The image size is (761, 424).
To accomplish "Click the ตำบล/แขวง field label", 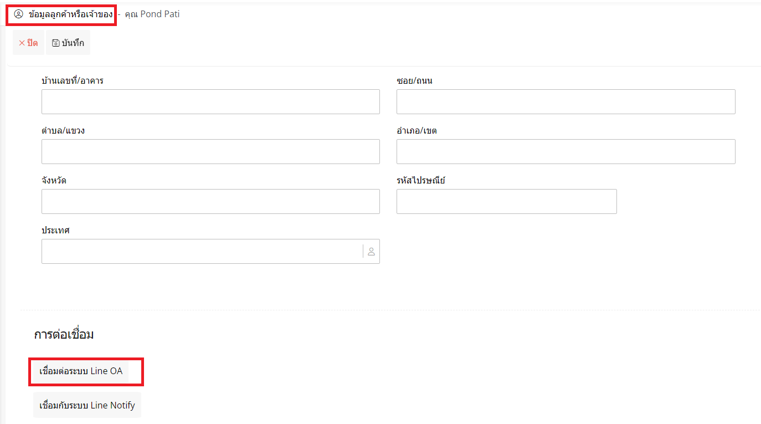I will click(63, 131).
